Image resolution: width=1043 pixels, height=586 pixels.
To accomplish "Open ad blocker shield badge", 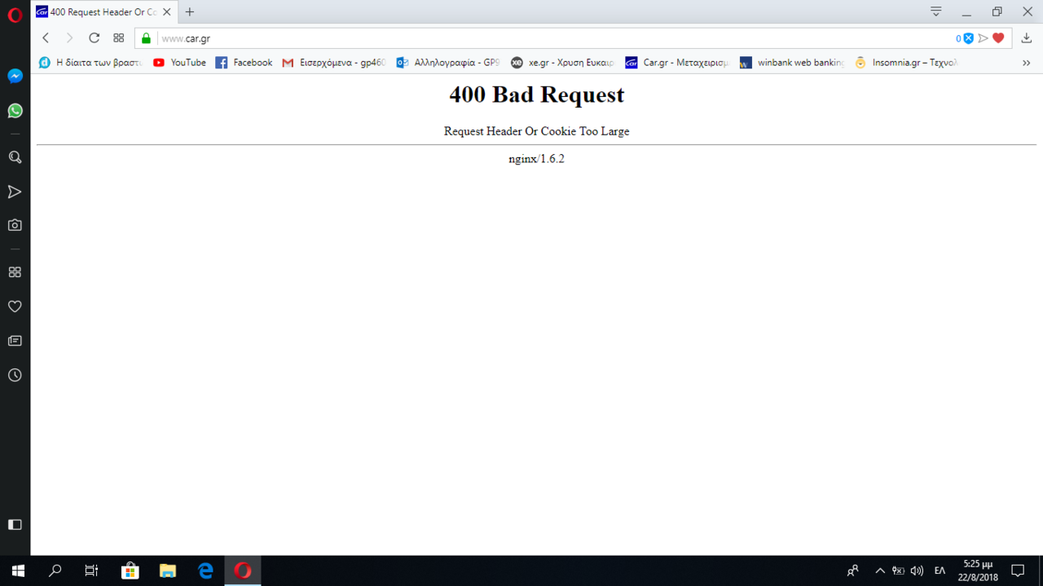I will (x=966, y=38).
